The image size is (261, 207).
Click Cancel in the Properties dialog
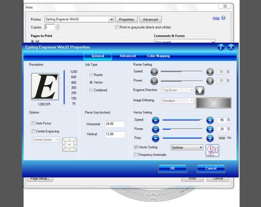click(211, 168)
